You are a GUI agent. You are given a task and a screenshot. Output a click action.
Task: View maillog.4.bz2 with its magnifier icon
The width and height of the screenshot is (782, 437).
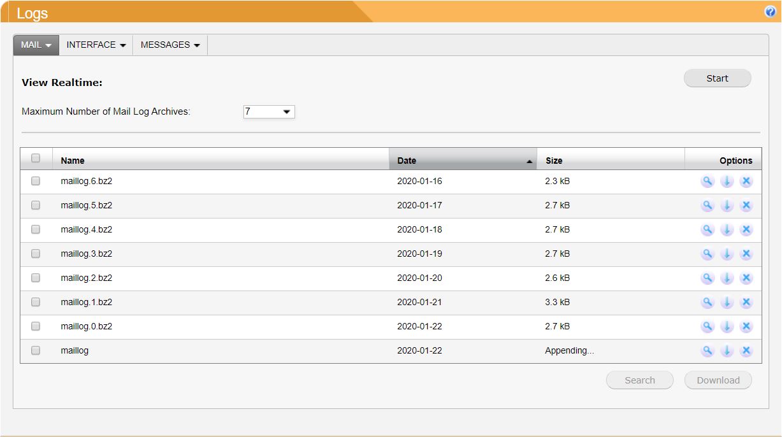[x=707, y=230]
